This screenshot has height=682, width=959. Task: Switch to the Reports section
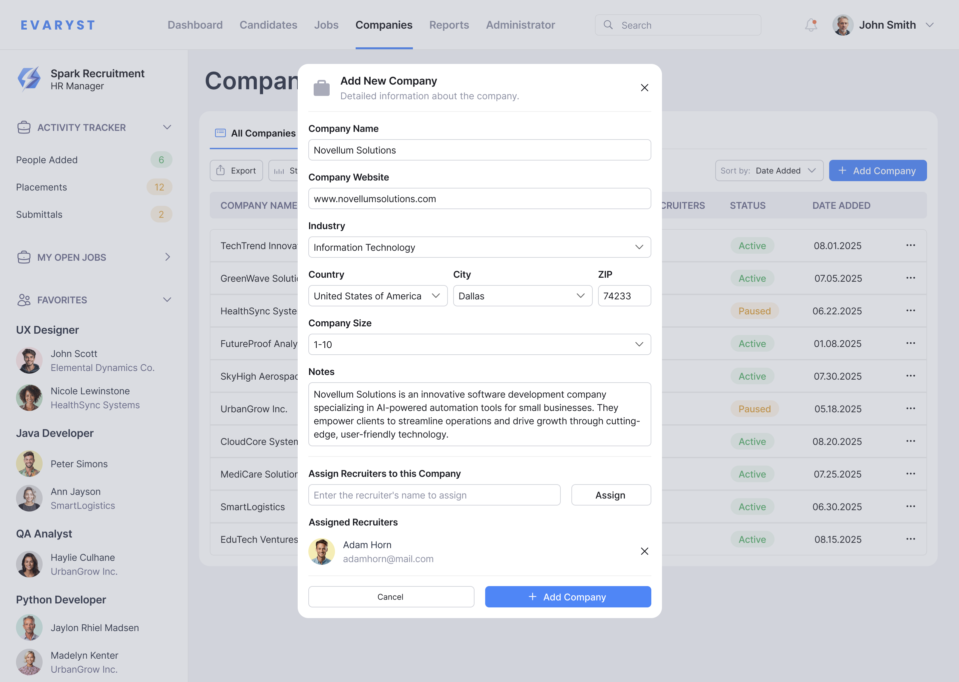tap(449, 25)
